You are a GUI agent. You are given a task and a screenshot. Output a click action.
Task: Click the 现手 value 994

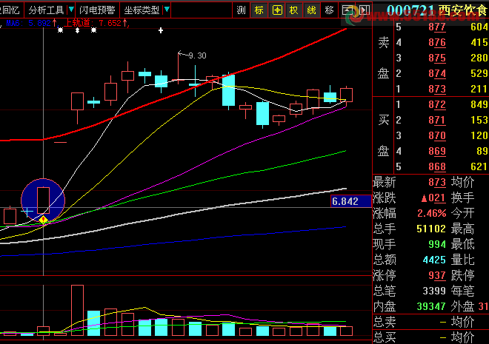click(437, 244)
